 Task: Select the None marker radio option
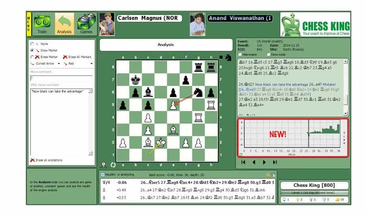click(x=32, y=44)
